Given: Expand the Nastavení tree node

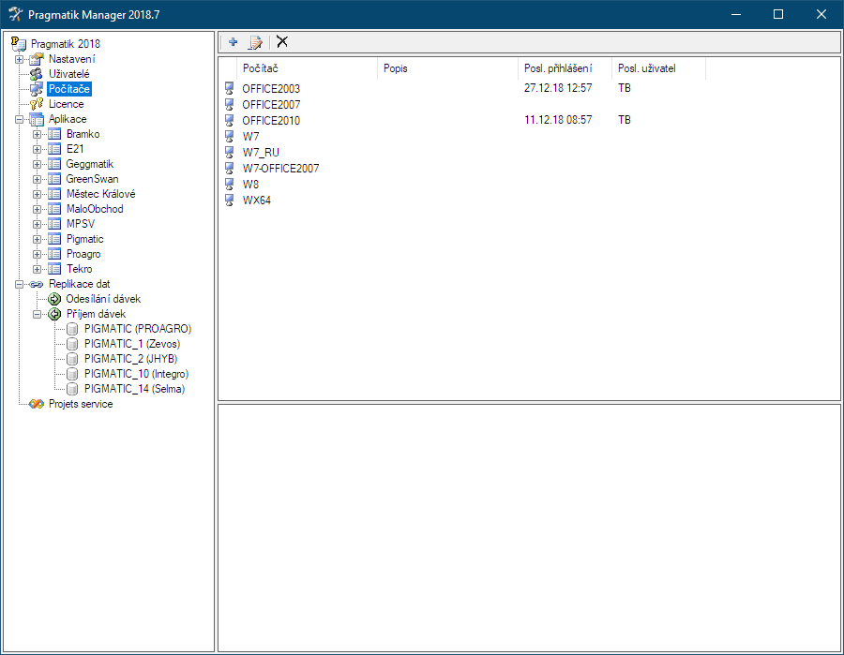Looking at the screenshot, I should [20, 59].
